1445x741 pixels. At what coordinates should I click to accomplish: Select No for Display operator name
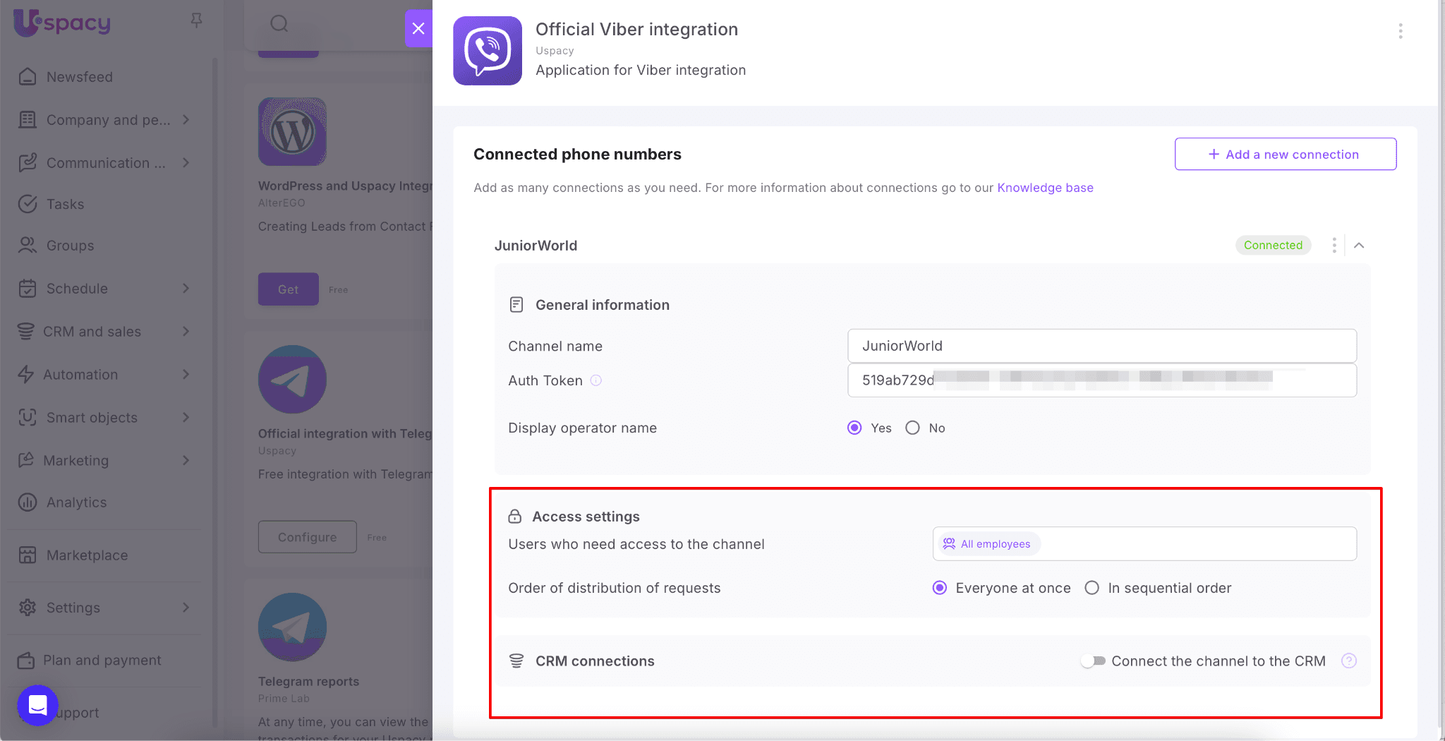(912, 428)
